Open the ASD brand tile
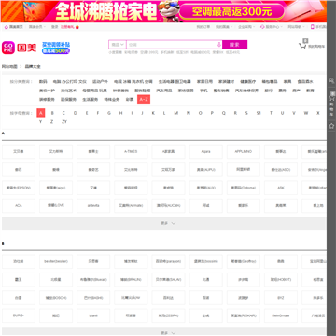Viewport: 336px width, 336px height. [x=281, y=170]
